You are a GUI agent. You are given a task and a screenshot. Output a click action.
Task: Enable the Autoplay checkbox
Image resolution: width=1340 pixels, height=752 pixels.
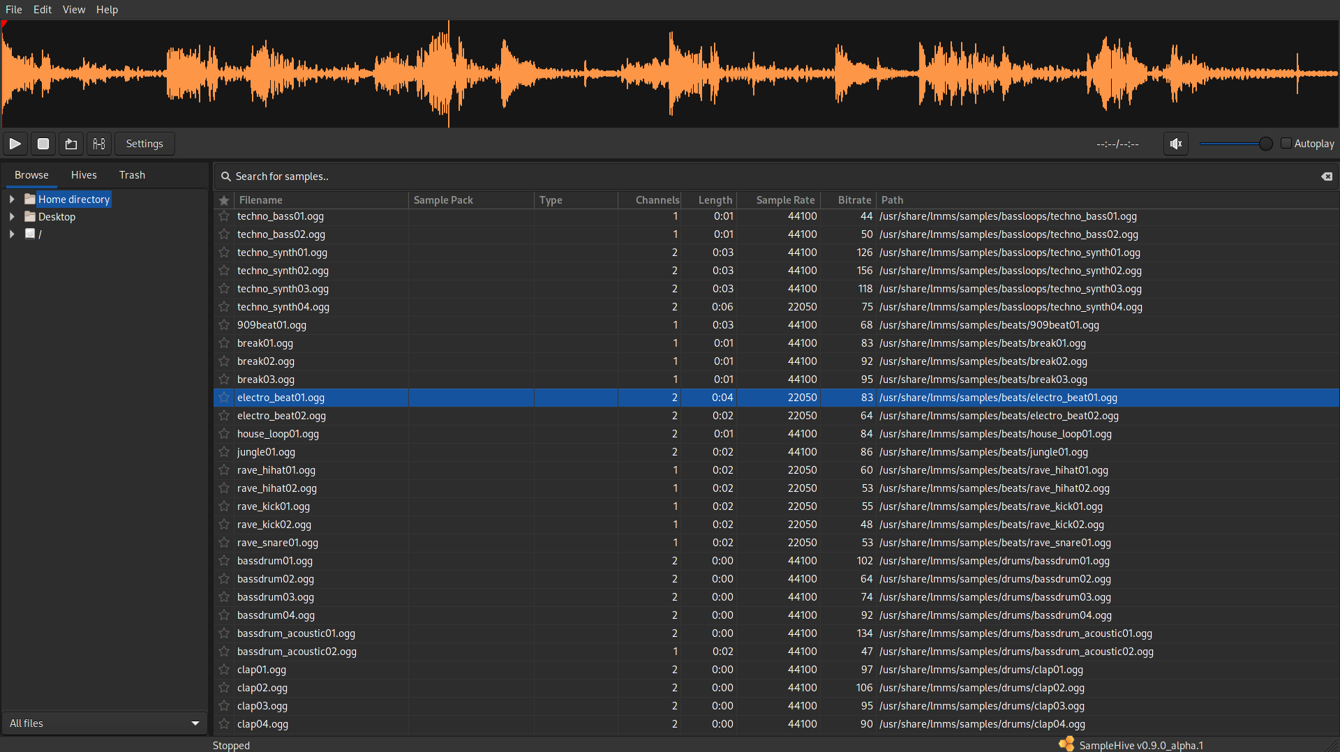[1288, 143]
